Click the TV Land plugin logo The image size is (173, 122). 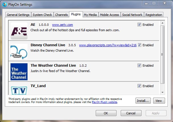coord(19,90)
